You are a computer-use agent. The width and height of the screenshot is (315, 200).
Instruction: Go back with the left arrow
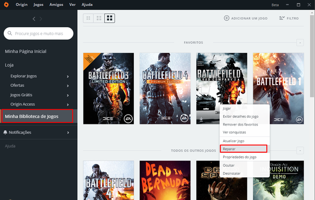[x=34, y=19]
